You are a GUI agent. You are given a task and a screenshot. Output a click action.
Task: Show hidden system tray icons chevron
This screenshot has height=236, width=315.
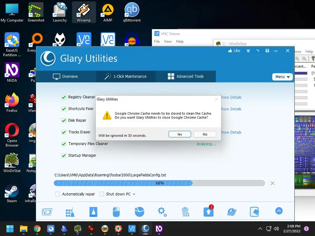click(260, 229)
